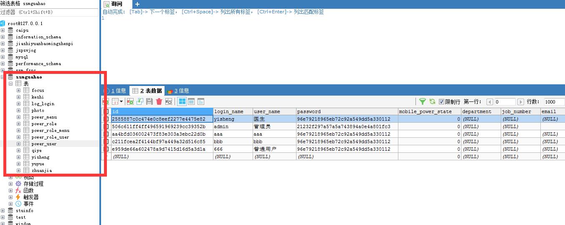Click the user_name cell 普通用户
The image size is (565, 225).
(x=274, y=149)
